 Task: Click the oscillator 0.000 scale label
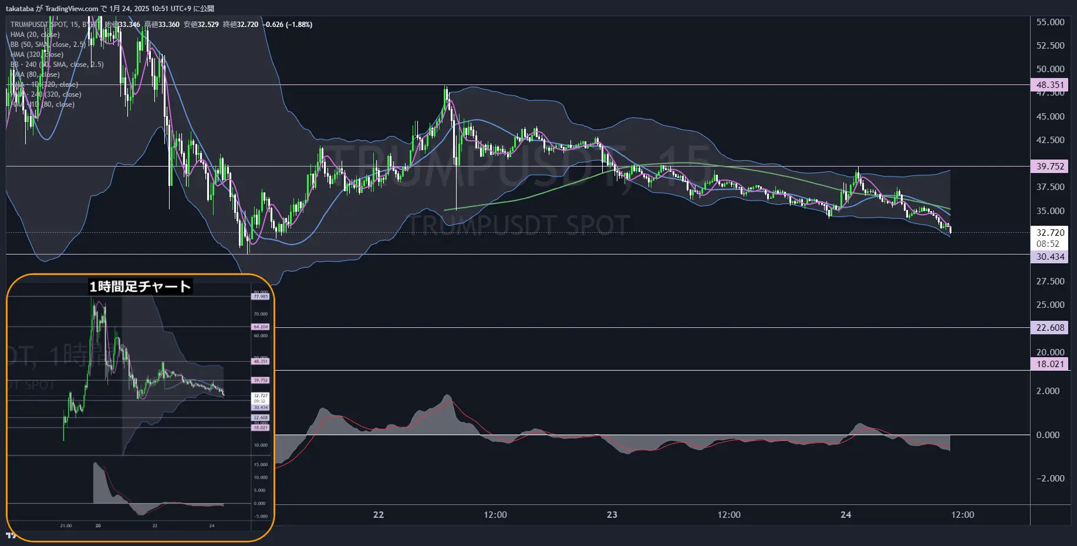point(1048,435)
